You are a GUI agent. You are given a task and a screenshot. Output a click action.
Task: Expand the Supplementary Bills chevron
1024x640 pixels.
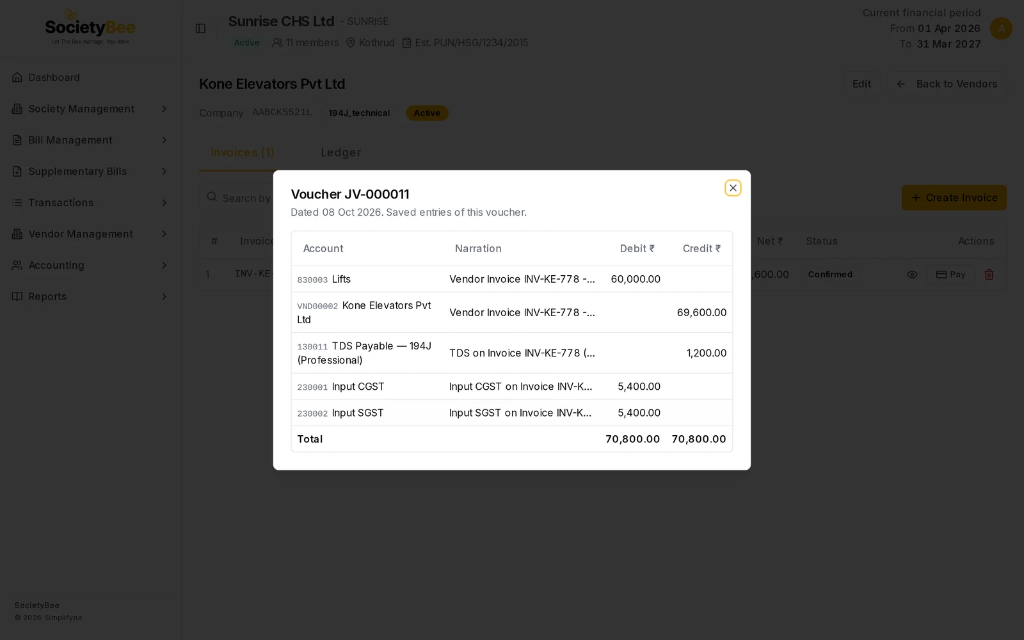(164, 172)
